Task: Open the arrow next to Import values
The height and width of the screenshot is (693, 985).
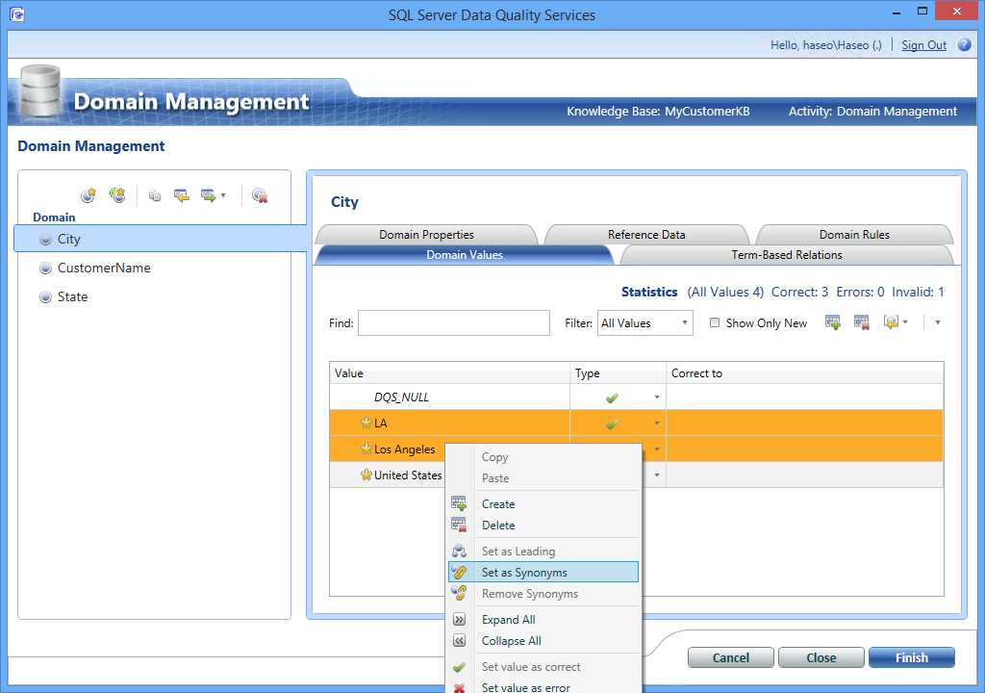Action: 905,322
